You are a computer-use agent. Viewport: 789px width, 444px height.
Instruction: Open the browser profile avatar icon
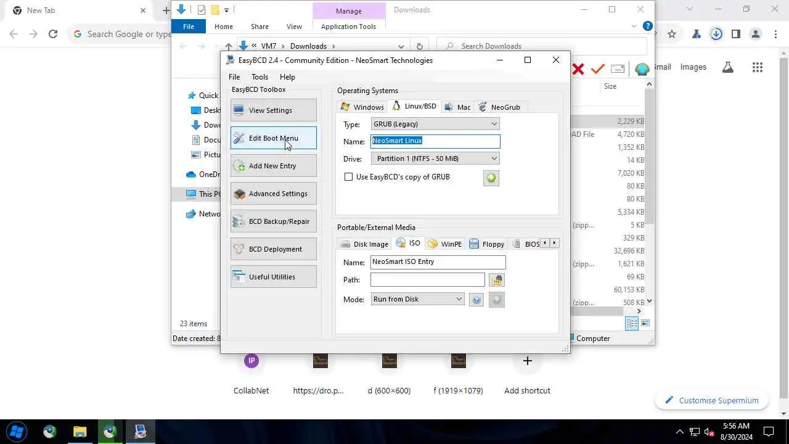pos(756,35)
